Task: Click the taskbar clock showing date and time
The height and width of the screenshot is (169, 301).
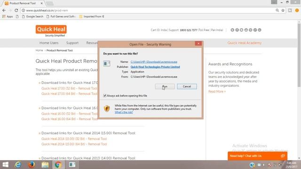Action: click(x=291, y=165)
